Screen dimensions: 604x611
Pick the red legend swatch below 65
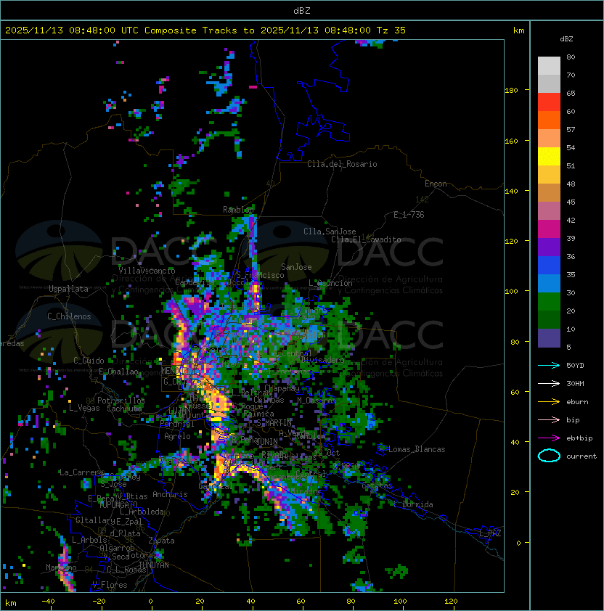[549, 102]
